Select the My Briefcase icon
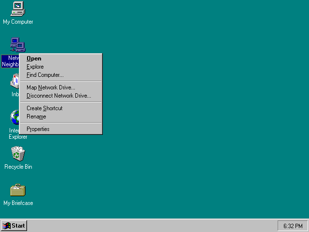 tap(18, 190)
